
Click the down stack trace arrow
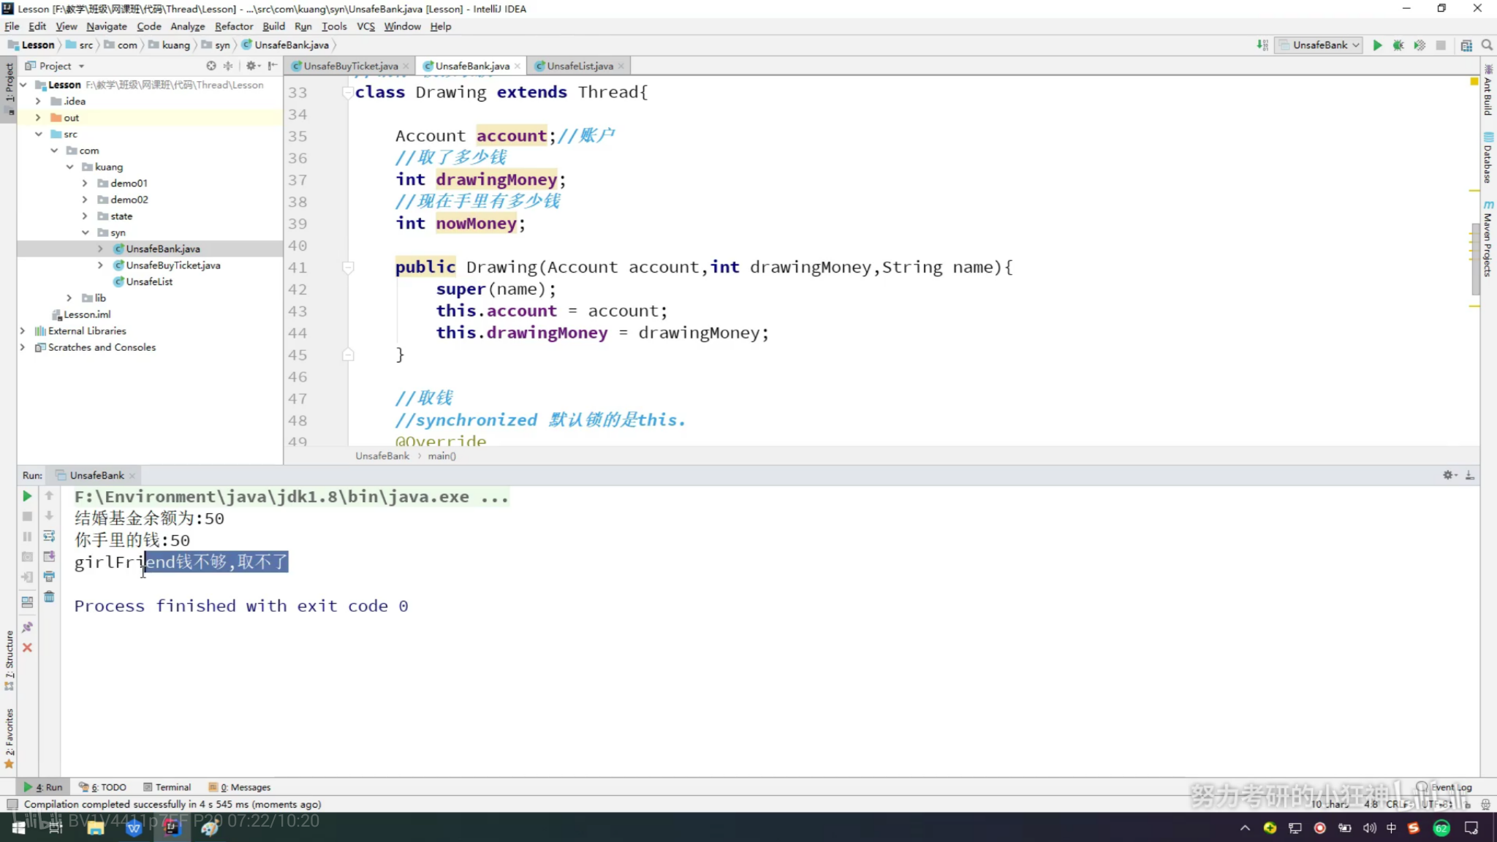pyautogui.click(x=49, y=516)
